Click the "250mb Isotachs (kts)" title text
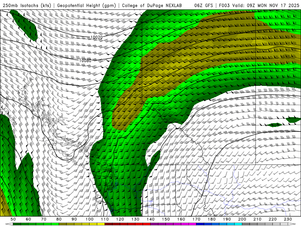The width and height of the screenshot is (301, 226). tap(27, 6)
